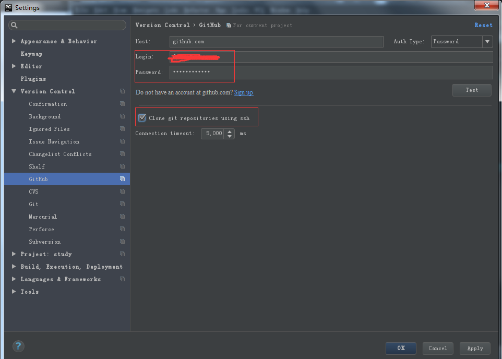The height and width of the screenshot is (359, 502).
Task: Expand Build, Execution, Deployment section
Action: click(x=14, y=267)
